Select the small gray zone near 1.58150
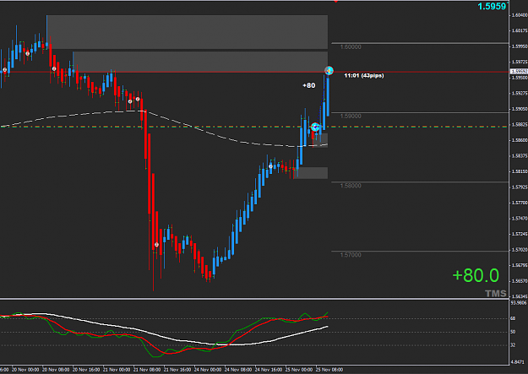The width and height of the screenshot is (528, 374). pyautogui.click(x=311, y=173)
